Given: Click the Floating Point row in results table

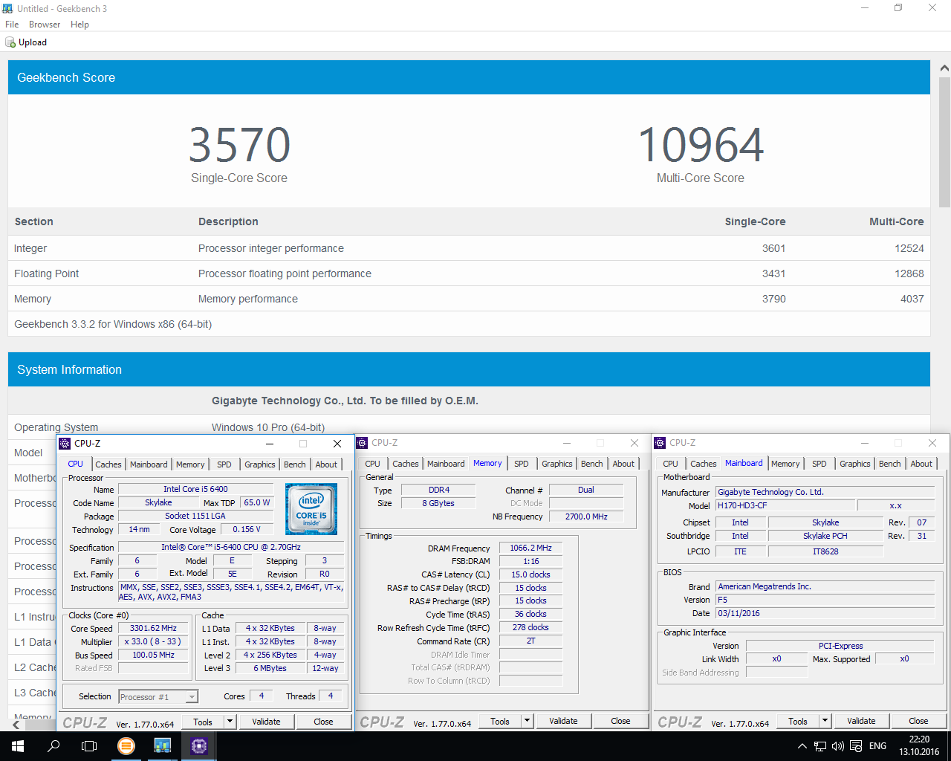Looking at the screenshot, I should 469,273.
